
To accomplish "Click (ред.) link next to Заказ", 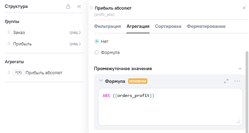I will pos(75,33).
